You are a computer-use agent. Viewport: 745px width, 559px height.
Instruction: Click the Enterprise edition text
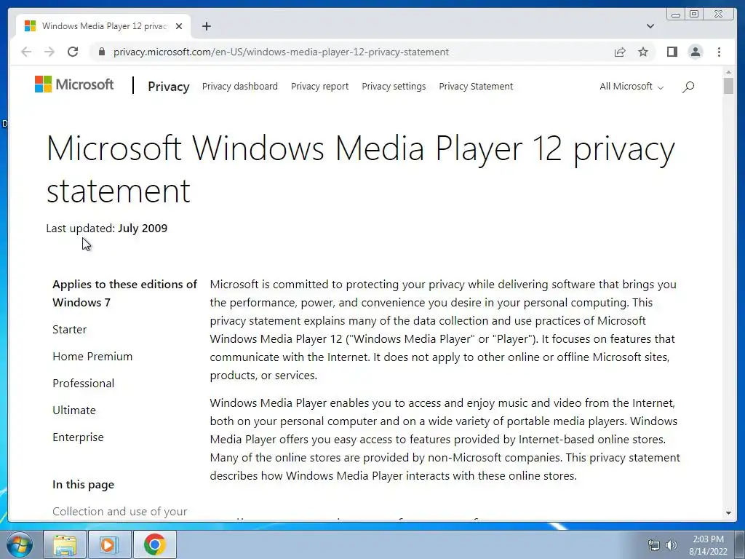tap(78, 437)
